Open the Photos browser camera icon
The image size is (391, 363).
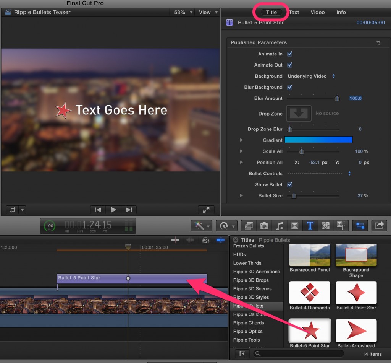[x=264, y=226]
